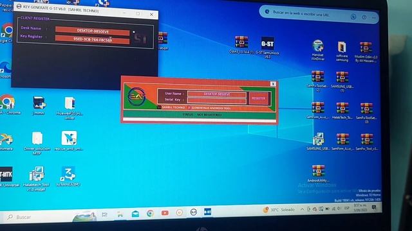Click the Desk Name field in Key Generate window
Image resolution: width=412 pixels, height=231 pixels.
(x=92, y=31)
